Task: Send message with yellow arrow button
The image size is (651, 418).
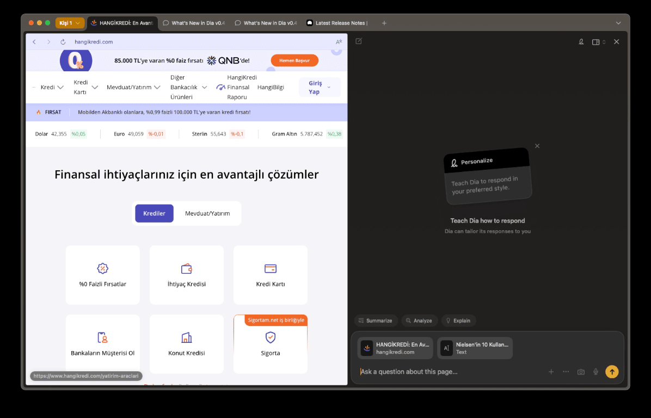Action: [x=612, y=372]
